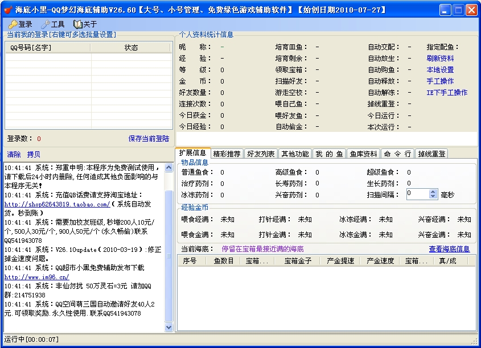This screenshot has height=348, width=481.
Task: Click the QQ号码[名字] column header
Action: (48, 48)
